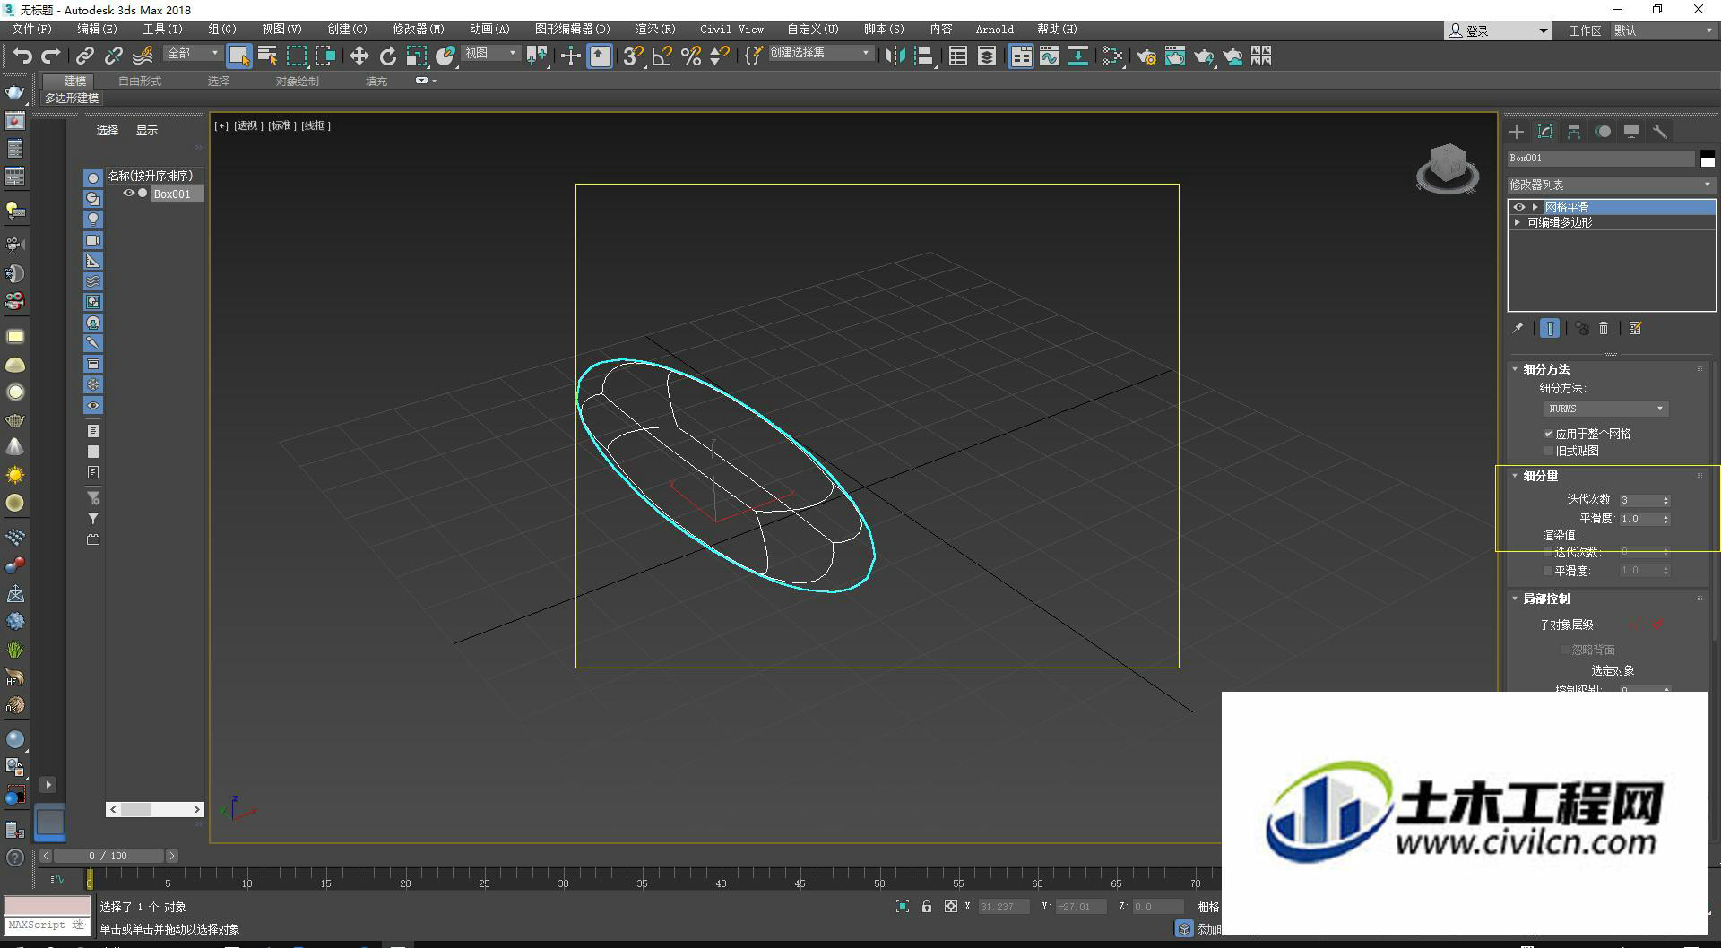Screen dimensions: 1721x948
Task: Click the X coordinate field
Action: pyautogui.click(x=1003, y=907)
